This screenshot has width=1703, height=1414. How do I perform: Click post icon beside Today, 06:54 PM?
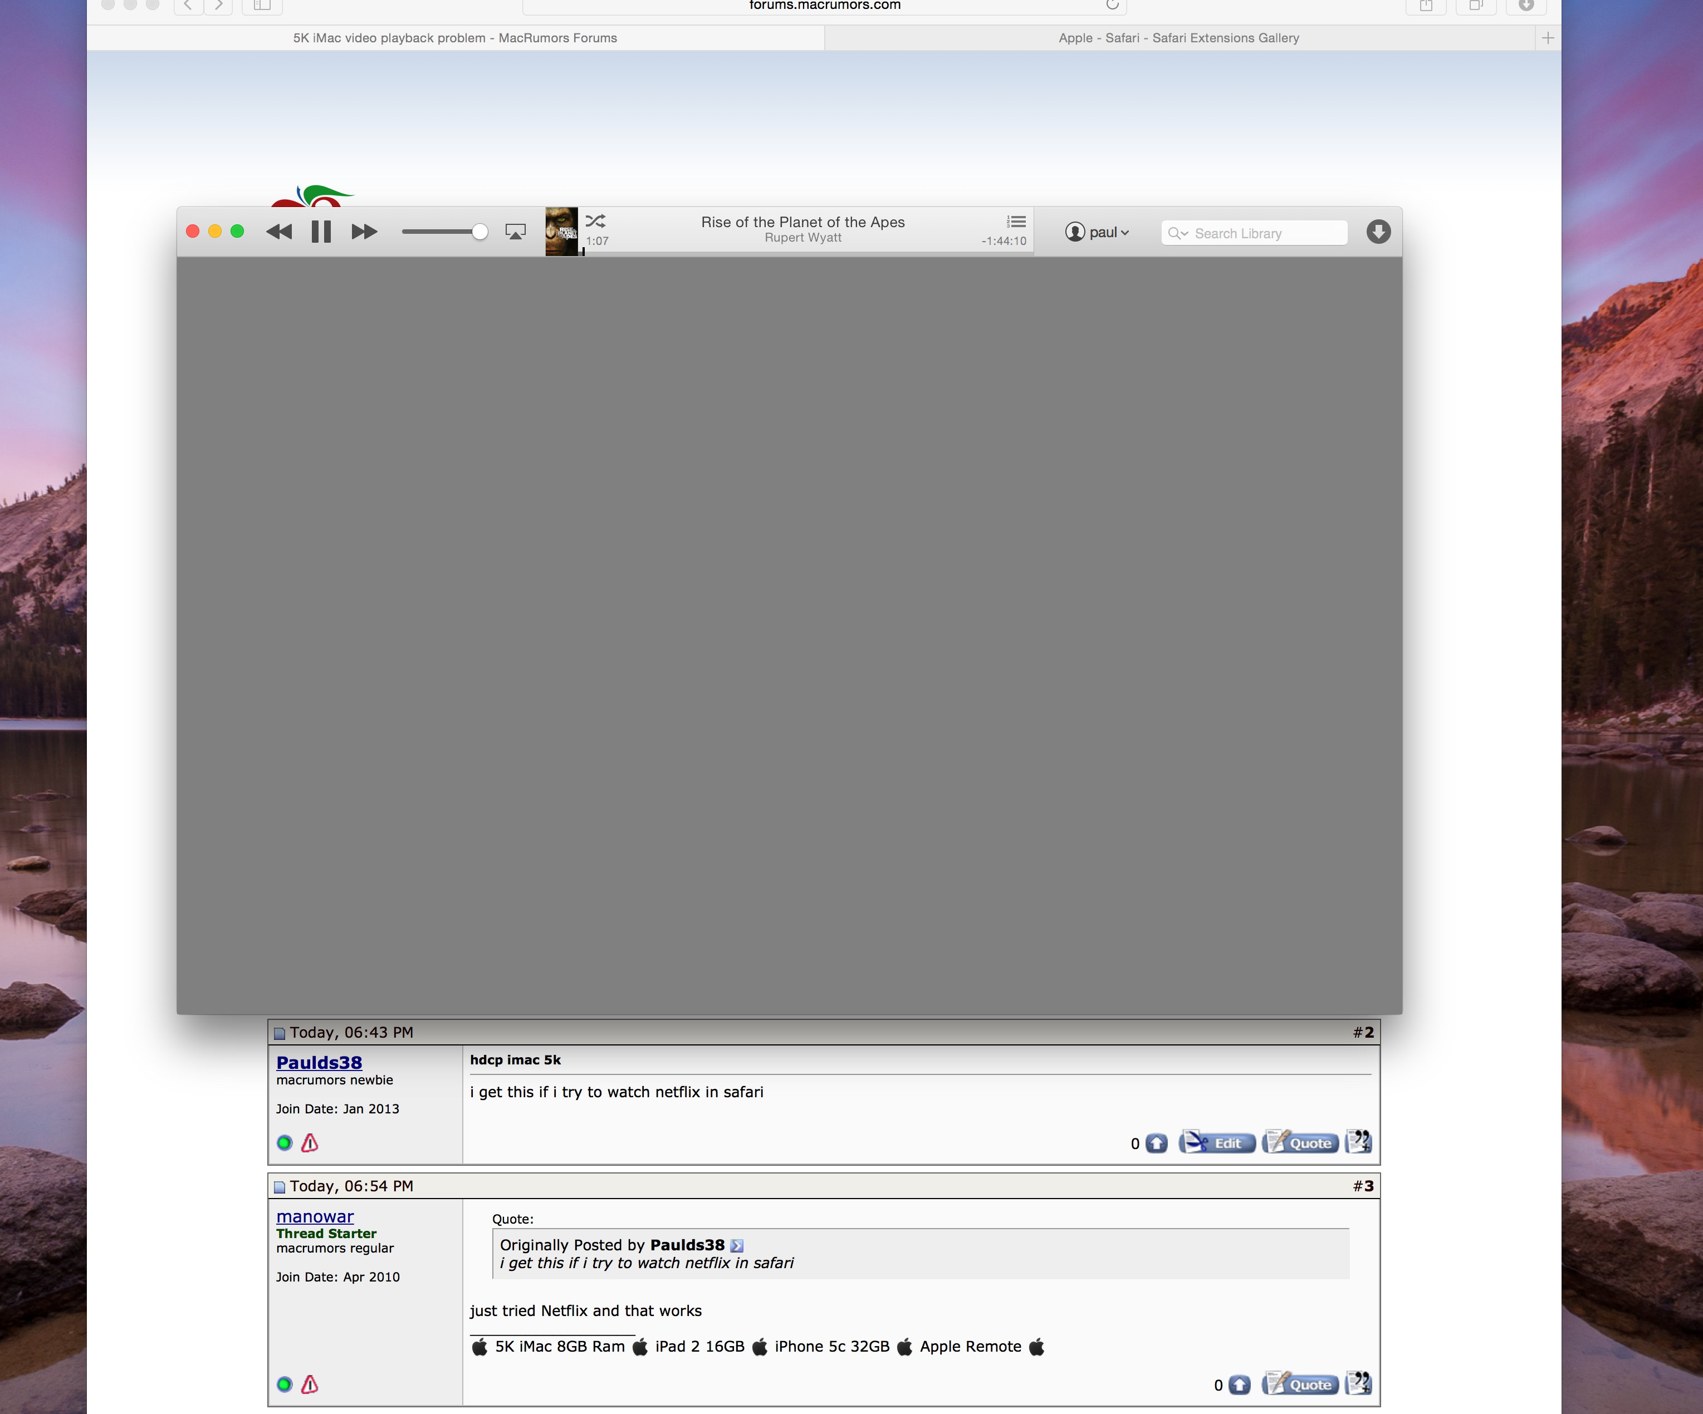[x=280, y=1187]
